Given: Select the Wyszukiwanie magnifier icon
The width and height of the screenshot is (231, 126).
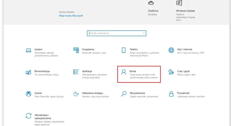Looking at the screenshot, I should 124,94.
